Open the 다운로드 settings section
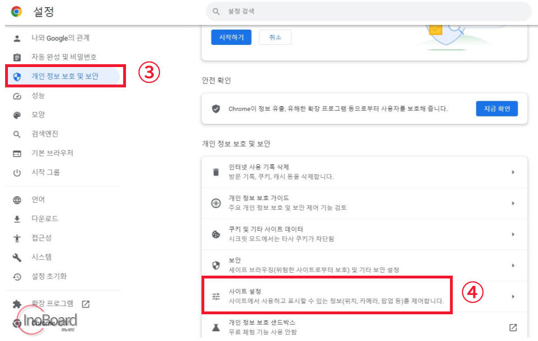Screen dimensions: 538x341 coord(45,219)
